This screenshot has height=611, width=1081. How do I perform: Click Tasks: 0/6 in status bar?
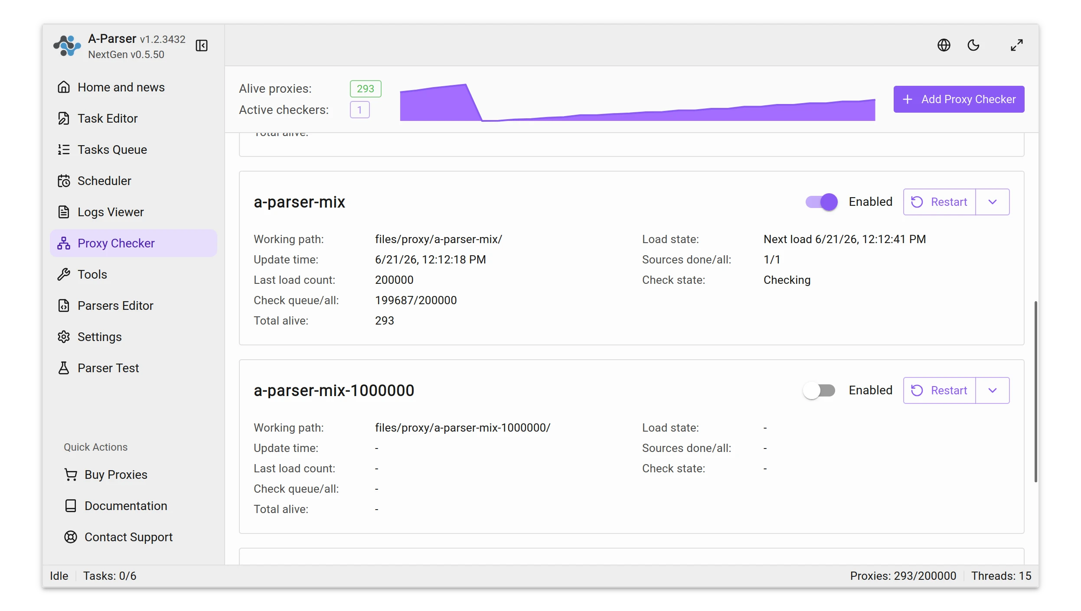point(110,576)
